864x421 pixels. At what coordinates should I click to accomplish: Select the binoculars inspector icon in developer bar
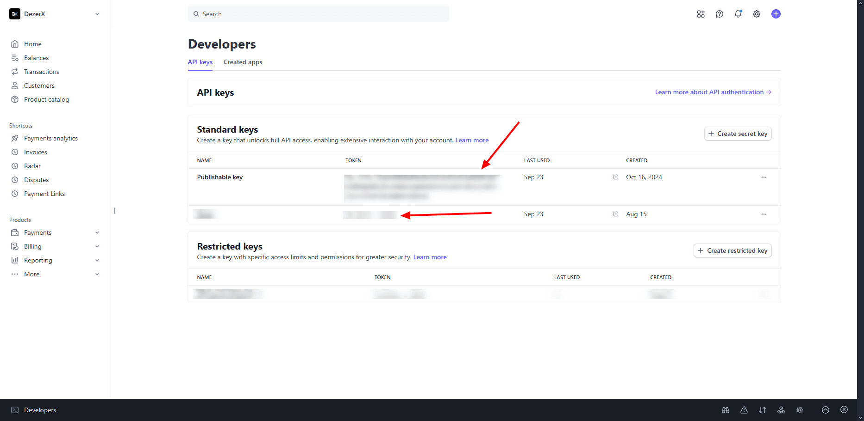point(726,410)
